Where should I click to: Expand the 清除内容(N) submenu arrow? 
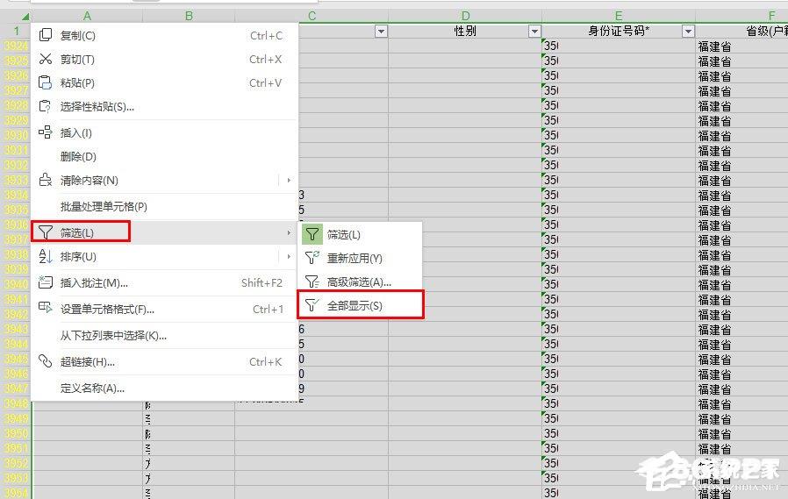[x=289, y=180]
